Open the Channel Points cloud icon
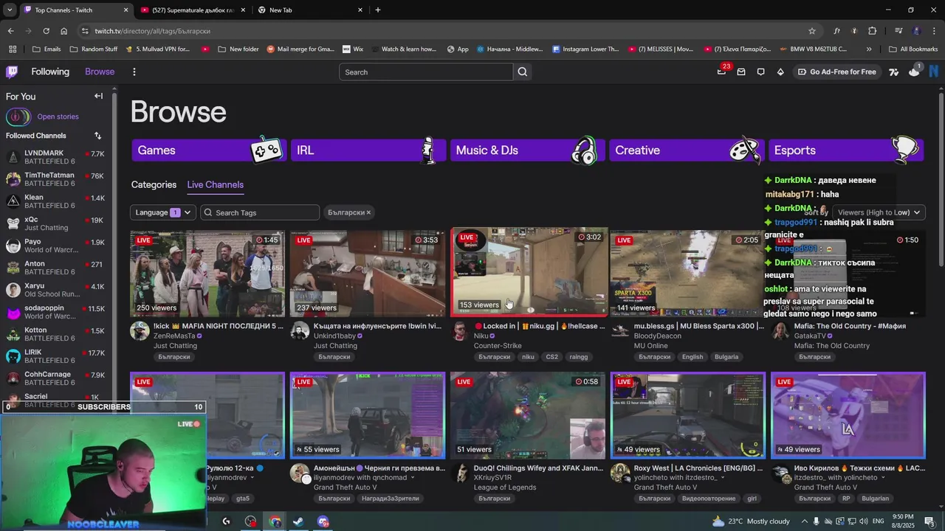 914,71
